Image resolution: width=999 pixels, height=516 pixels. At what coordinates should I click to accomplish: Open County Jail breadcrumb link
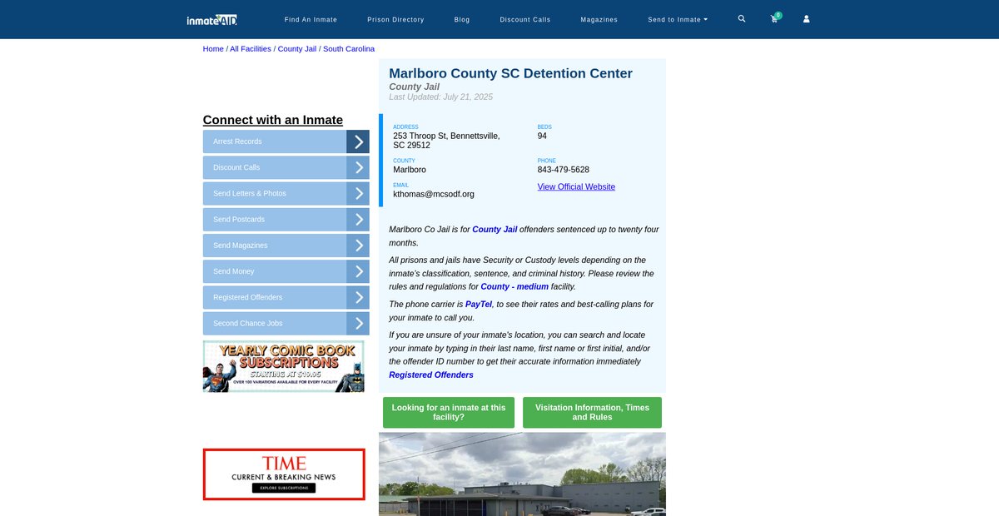[297, 49]
